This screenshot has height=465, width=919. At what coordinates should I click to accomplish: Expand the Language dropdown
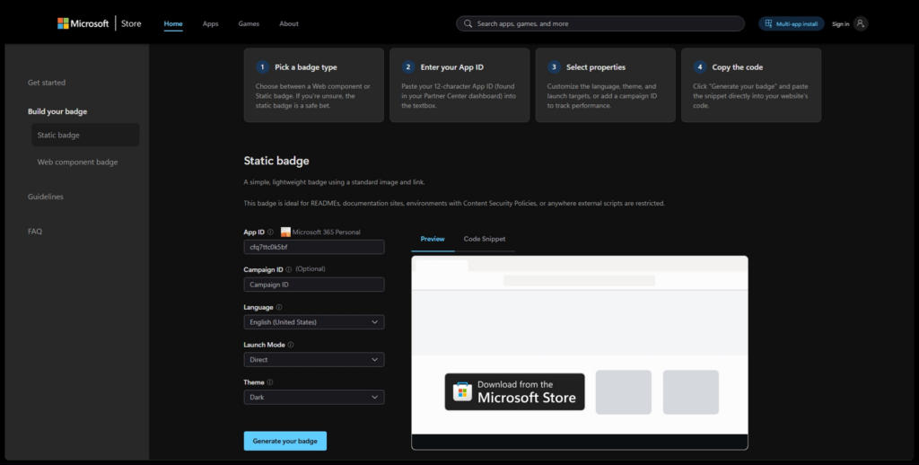(313, 322)
